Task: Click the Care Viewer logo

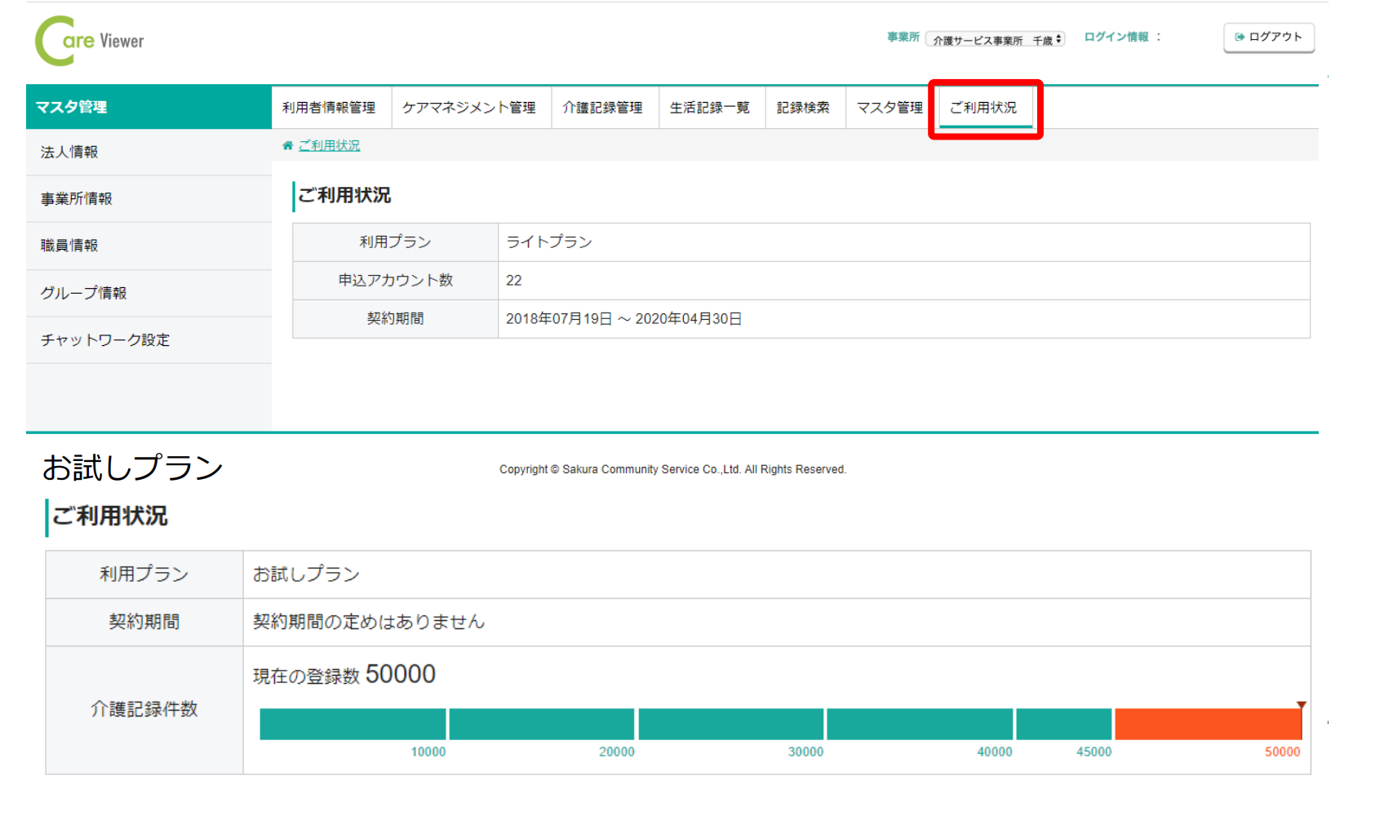Action: pyautogui.click(x=90, y=41)
